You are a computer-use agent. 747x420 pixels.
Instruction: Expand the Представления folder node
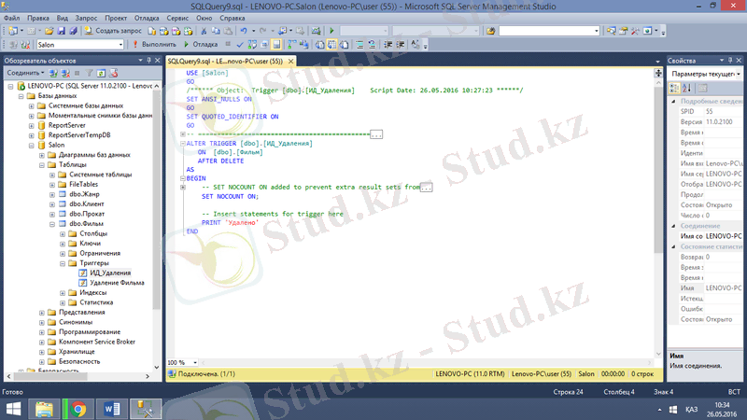tap(42, 313)
